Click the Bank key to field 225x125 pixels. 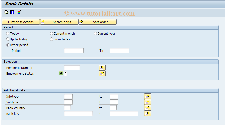124,114
